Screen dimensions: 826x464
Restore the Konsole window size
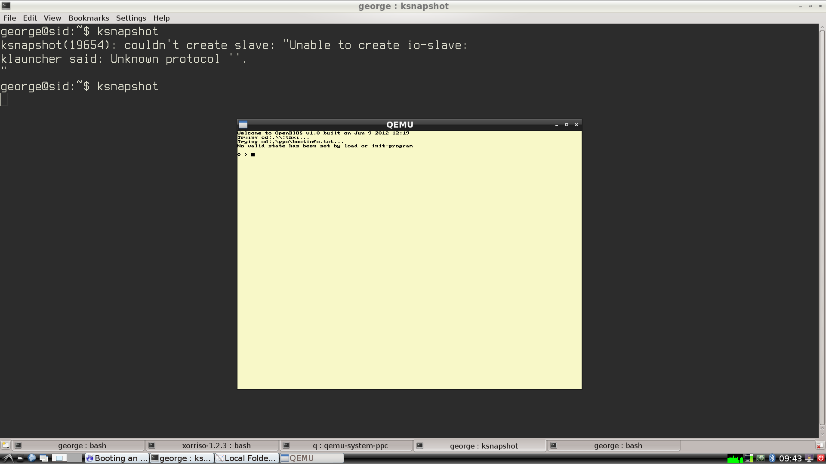[811, 6]
